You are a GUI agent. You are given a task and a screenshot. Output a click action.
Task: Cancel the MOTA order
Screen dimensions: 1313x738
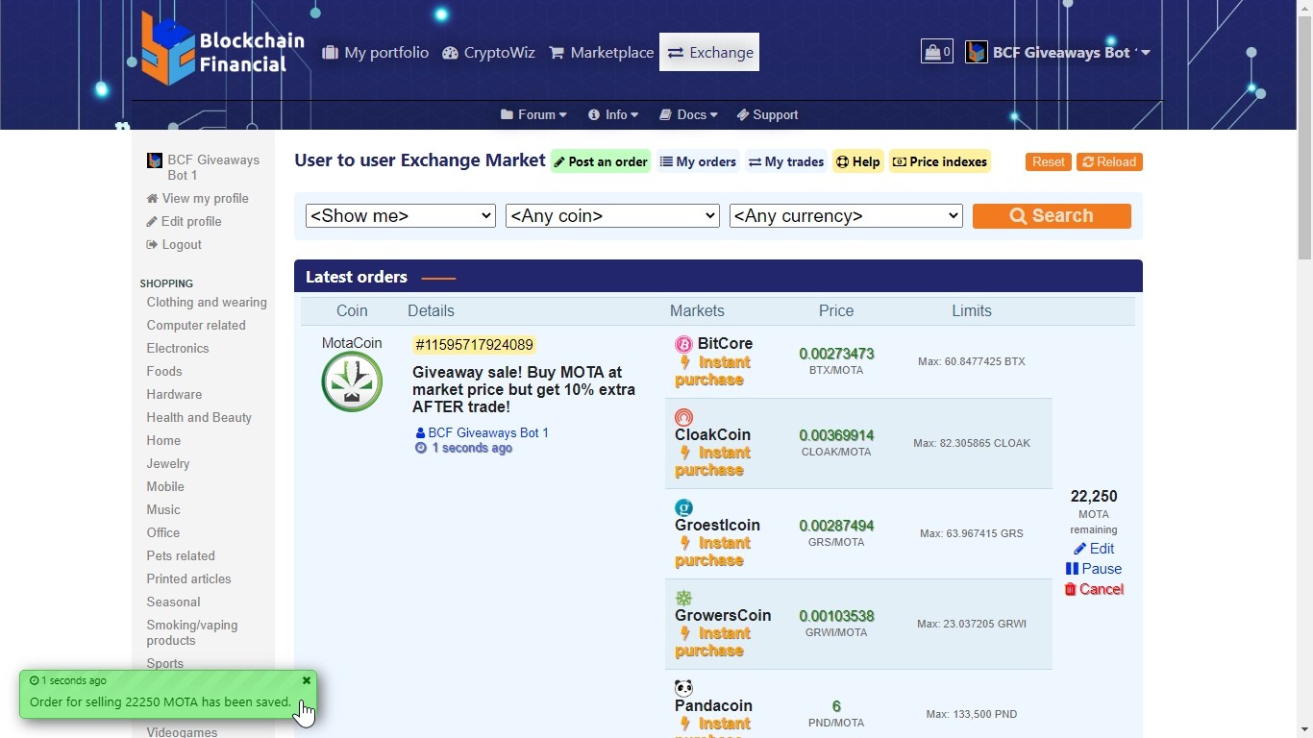[x=1094, y=590]
